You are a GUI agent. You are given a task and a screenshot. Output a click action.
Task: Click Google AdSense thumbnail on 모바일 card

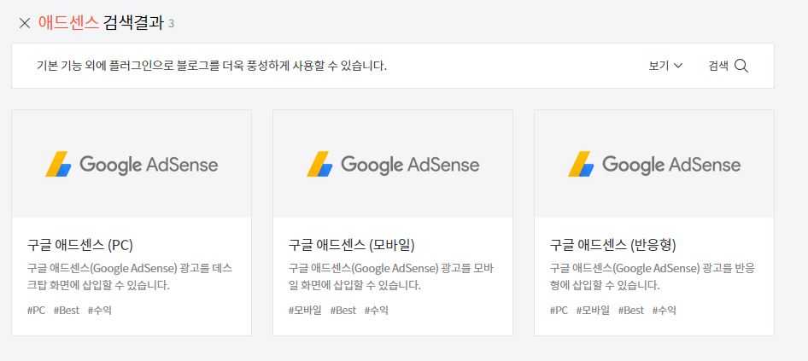tap(393, 164)
